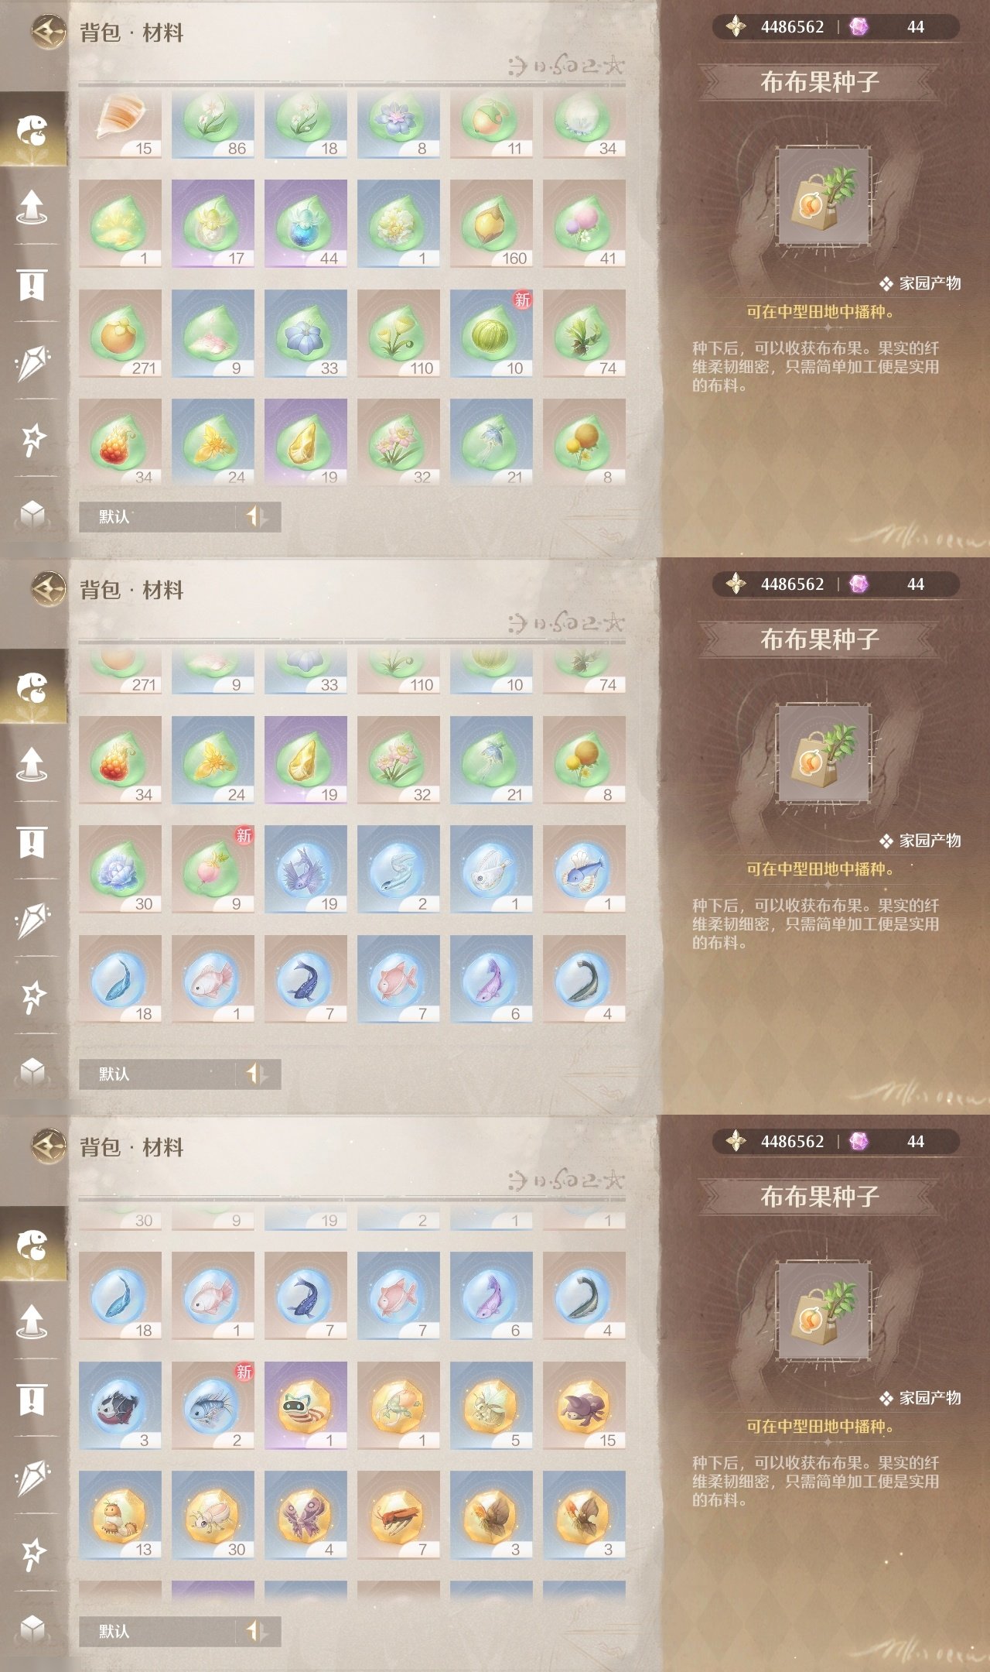
Task: Toggle sort order arrow beside 默认 in middle screenshot
Action: 258,1074
